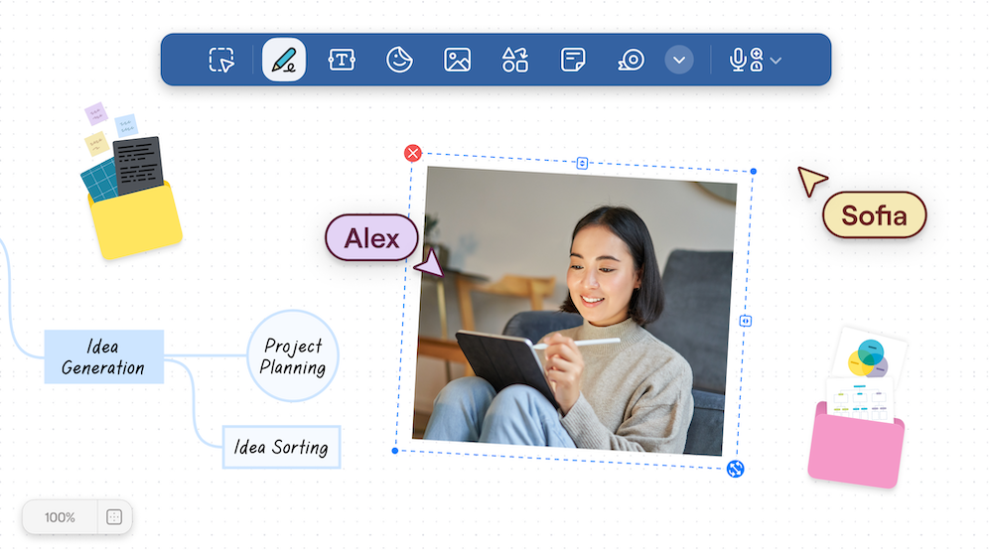Toggle the dot grid button beside zoom
The width and height of the screenshot is (993, 559).
(114, 517)
